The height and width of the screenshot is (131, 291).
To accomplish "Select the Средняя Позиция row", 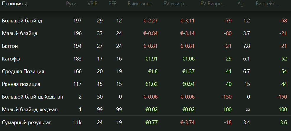I will (145, 71).
